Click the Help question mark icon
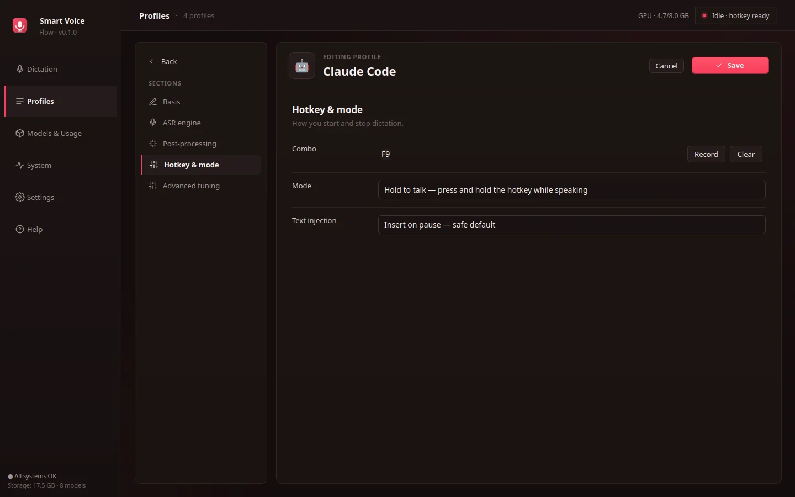The width and height of the screenshot is (795, 497). click(x=20, y=229)
